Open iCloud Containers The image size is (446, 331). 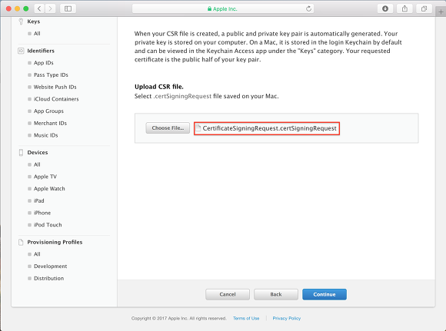[56, 99]
